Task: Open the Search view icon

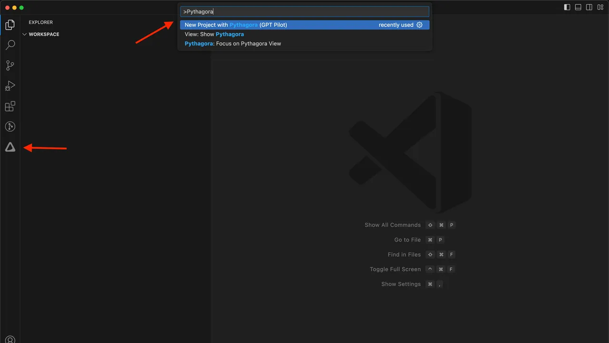Action: (x=10, y=45)
